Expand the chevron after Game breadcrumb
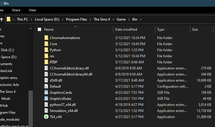Screen dimensions: 215x127 pyautogui.click(x=129, y=19)
